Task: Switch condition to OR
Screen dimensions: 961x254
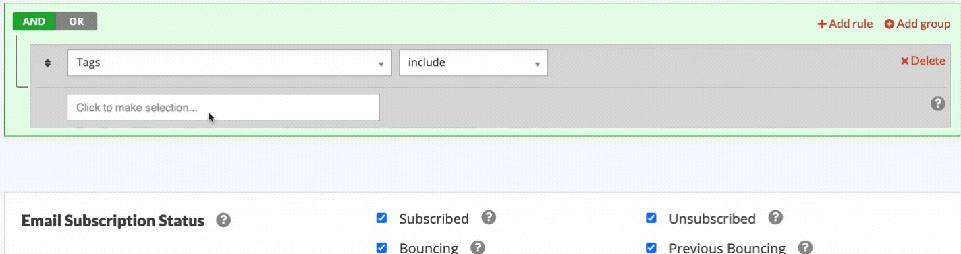Action: [x=76, y=22]
